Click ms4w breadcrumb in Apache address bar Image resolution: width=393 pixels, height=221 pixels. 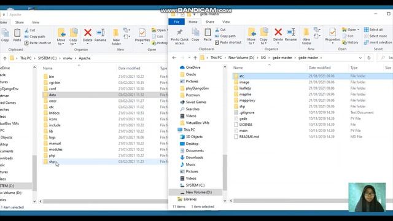(x=68, y=58)
